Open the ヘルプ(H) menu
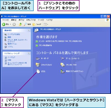The image size is (111, 108). 49,20
